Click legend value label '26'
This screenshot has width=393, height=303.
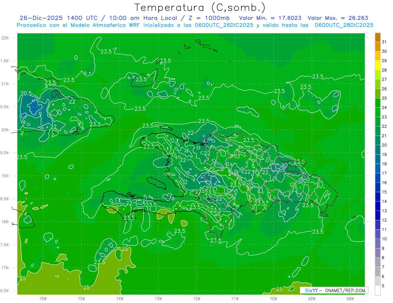point(384,89)
